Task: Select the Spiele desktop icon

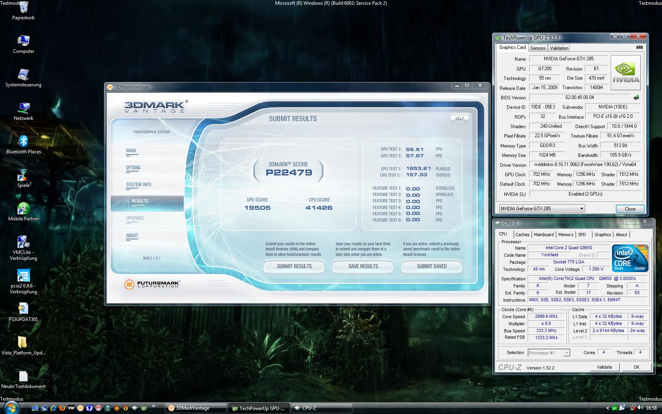Action: pyautogui.click(x=23, y=175)
